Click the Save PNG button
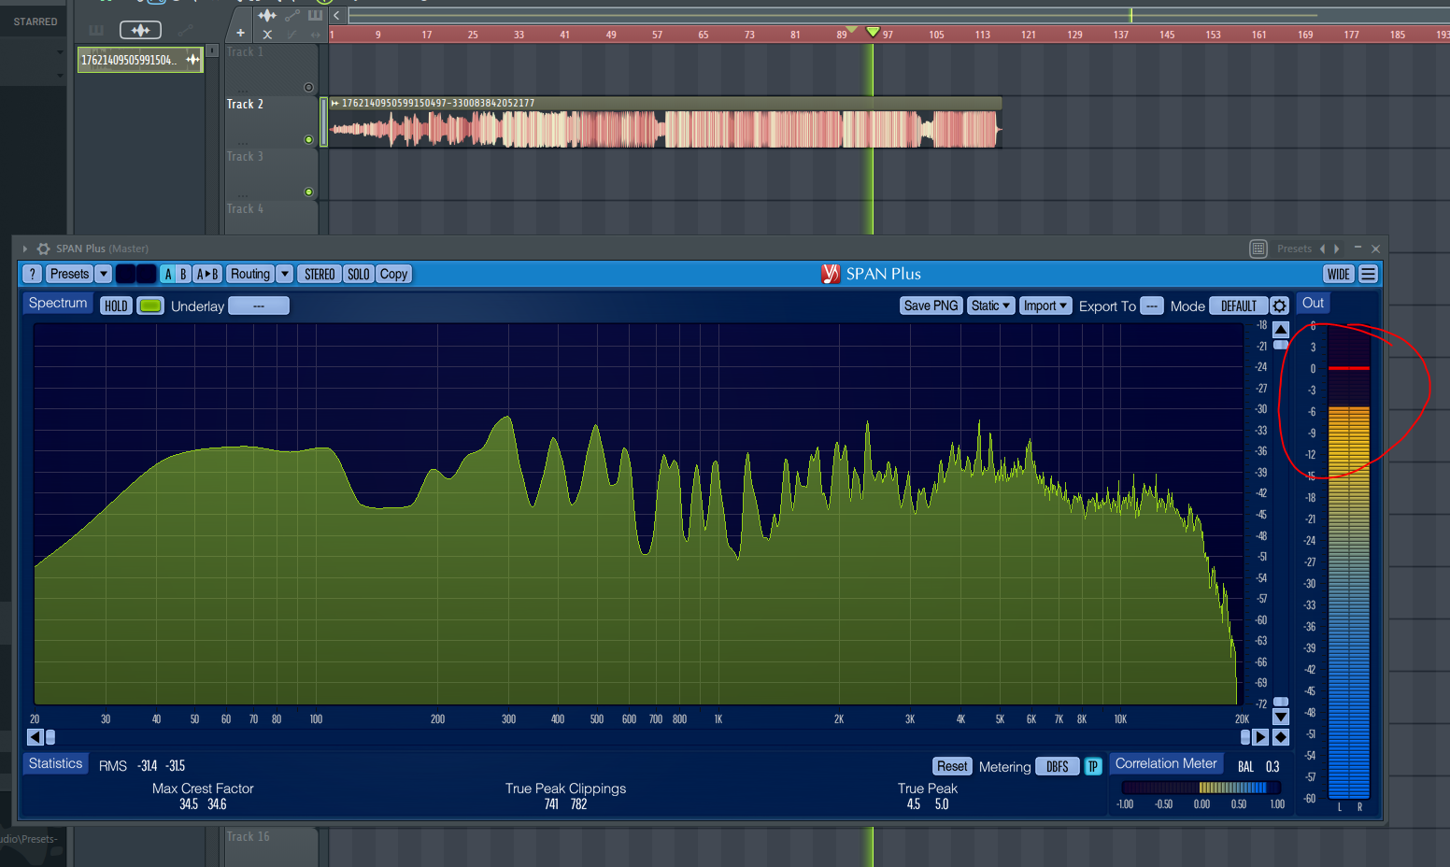The height and width of the screenshot is (867, 1450). (931, 306)
